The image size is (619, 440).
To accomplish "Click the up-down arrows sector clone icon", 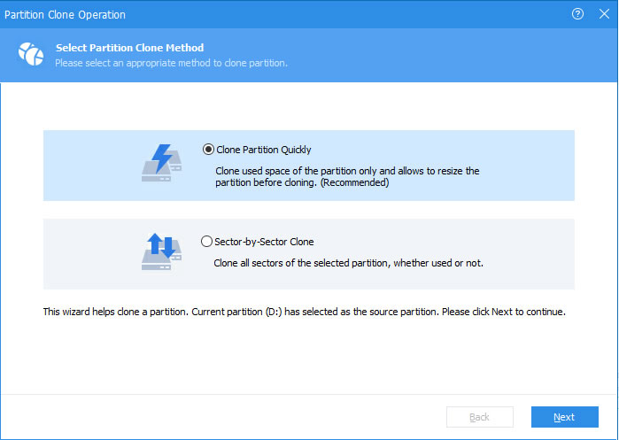I will 161,252.
